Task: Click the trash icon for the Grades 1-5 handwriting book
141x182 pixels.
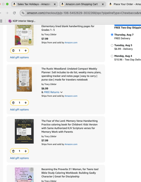Action: click(13, 51)
